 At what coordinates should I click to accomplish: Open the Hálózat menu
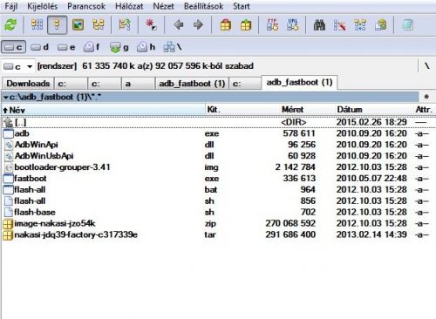(129, 6)
